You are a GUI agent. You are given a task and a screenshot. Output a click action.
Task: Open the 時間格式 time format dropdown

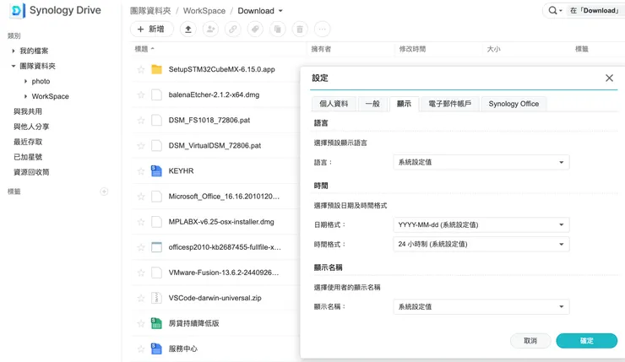481,244
